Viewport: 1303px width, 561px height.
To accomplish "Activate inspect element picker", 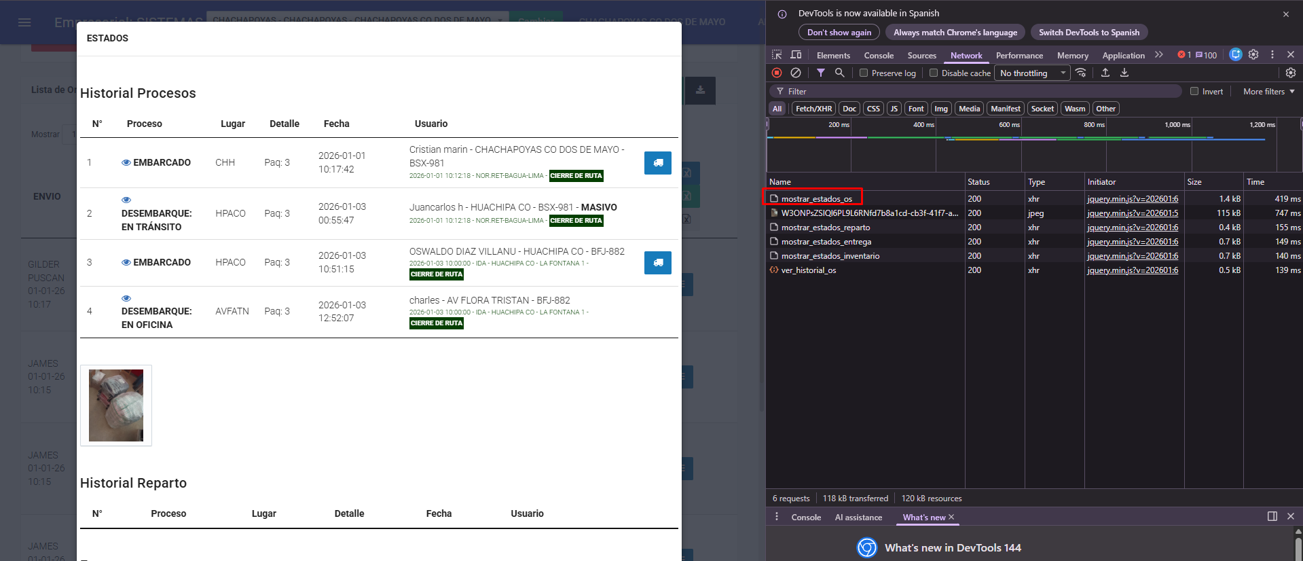I will 777,55.
